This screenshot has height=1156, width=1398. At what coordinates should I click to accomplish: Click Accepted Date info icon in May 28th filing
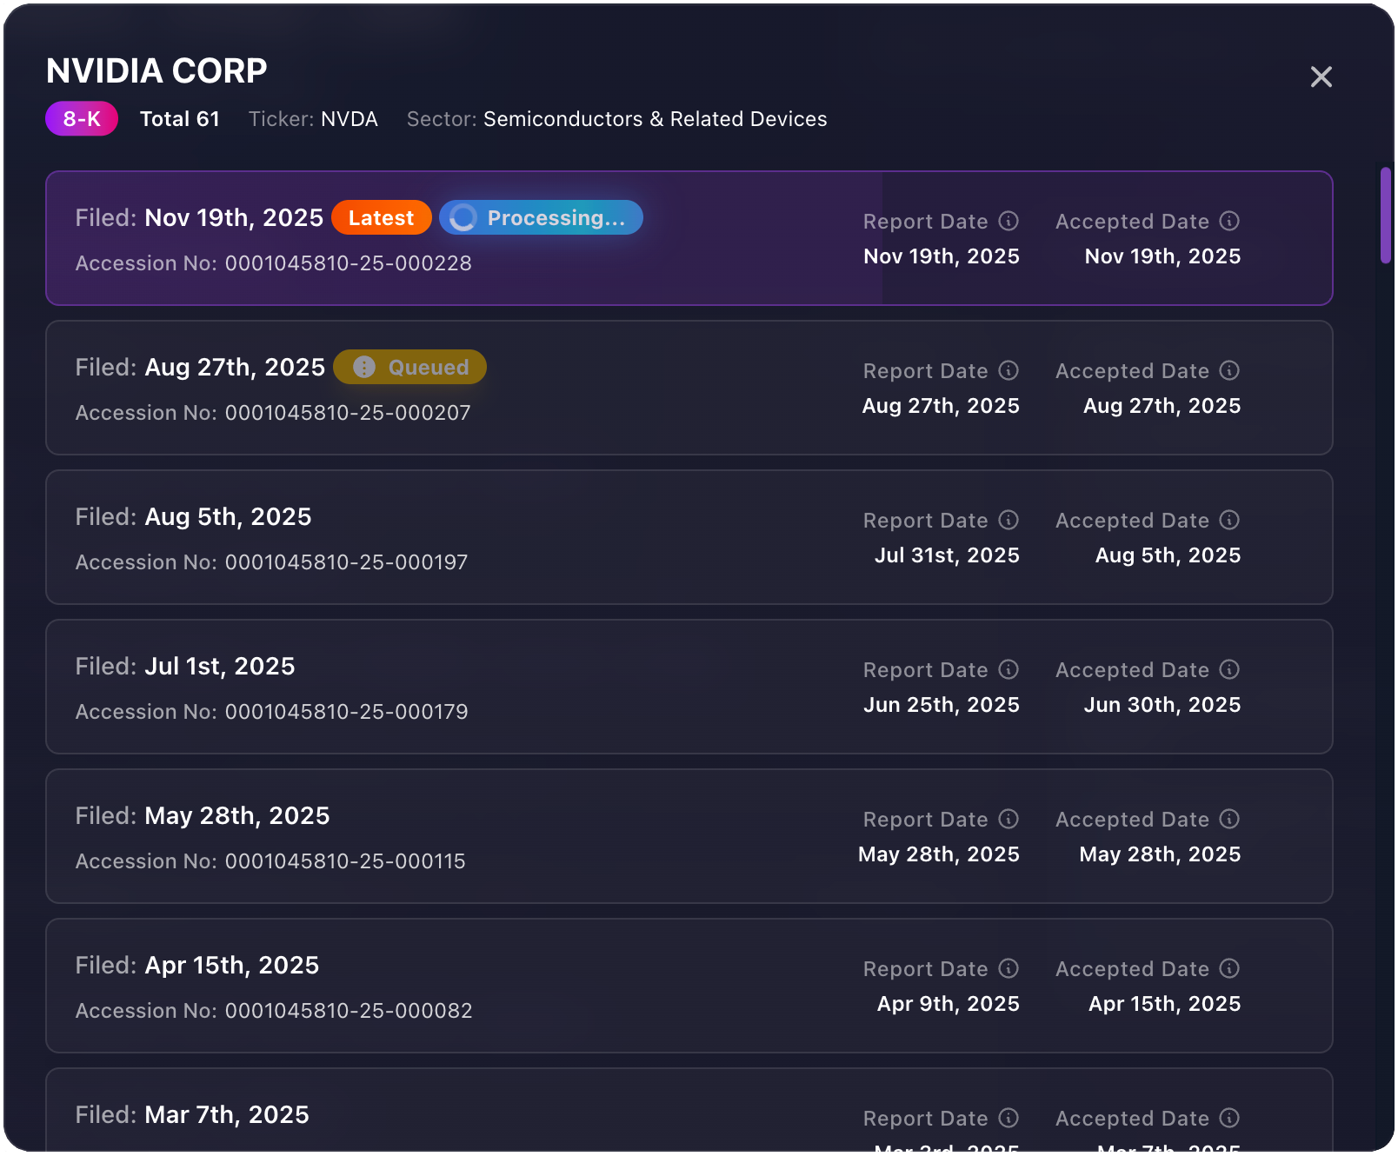click(x=1229, y=819)
